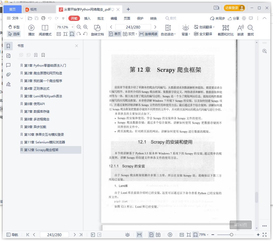Image resolution: width=273 pixels, height=241 pixels.
Task: Set actual size 1:1 in top toolbar
Action: tap(59, 34)
